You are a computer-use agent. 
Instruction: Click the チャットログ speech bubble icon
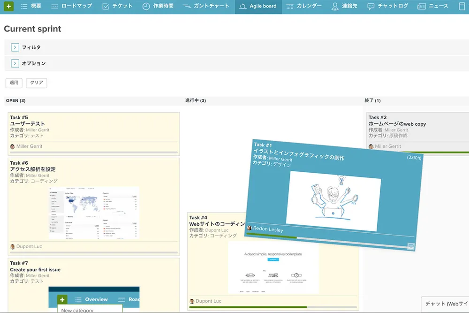pyautogui.click(x=372, y=7)
